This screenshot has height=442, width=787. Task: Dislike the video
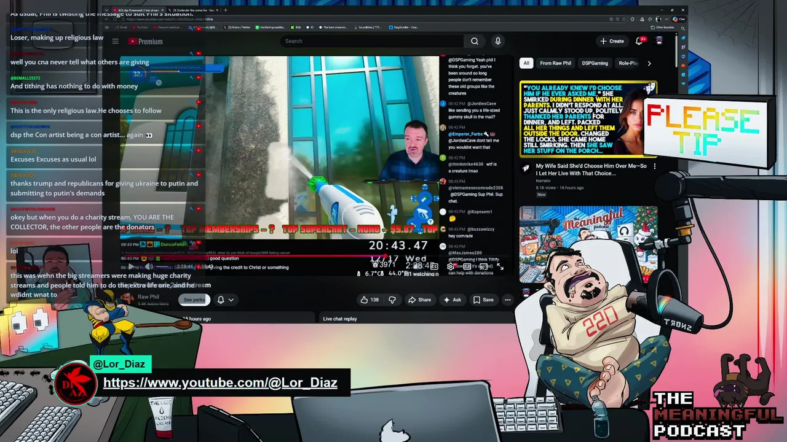point(392,300)
